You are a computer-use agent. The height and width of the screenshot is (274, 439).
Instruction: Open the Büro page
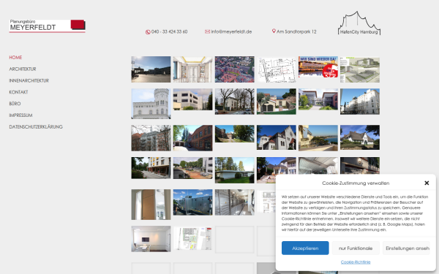coord(15,104)
